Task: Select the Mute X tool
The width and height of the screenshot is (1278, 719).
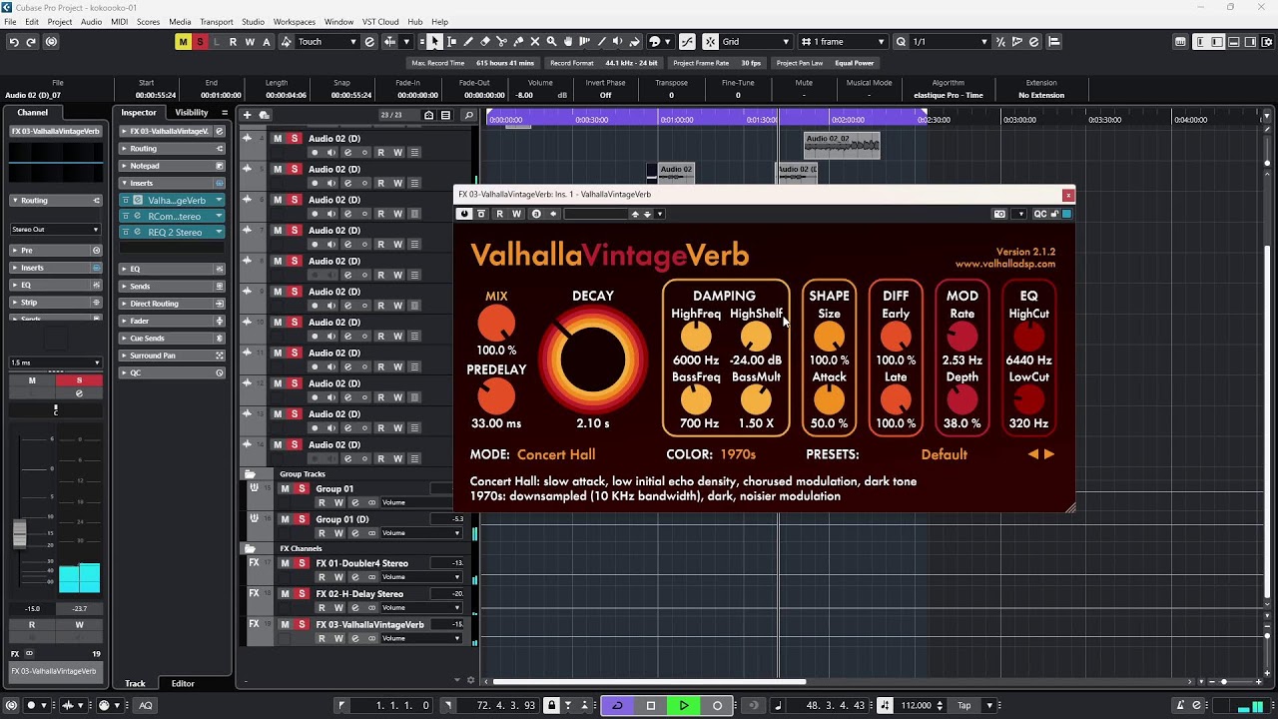Action: (535, 42)
